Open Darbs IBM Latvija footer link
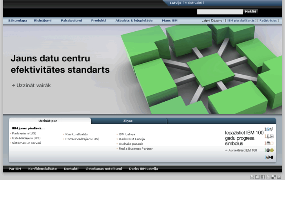 143,168
